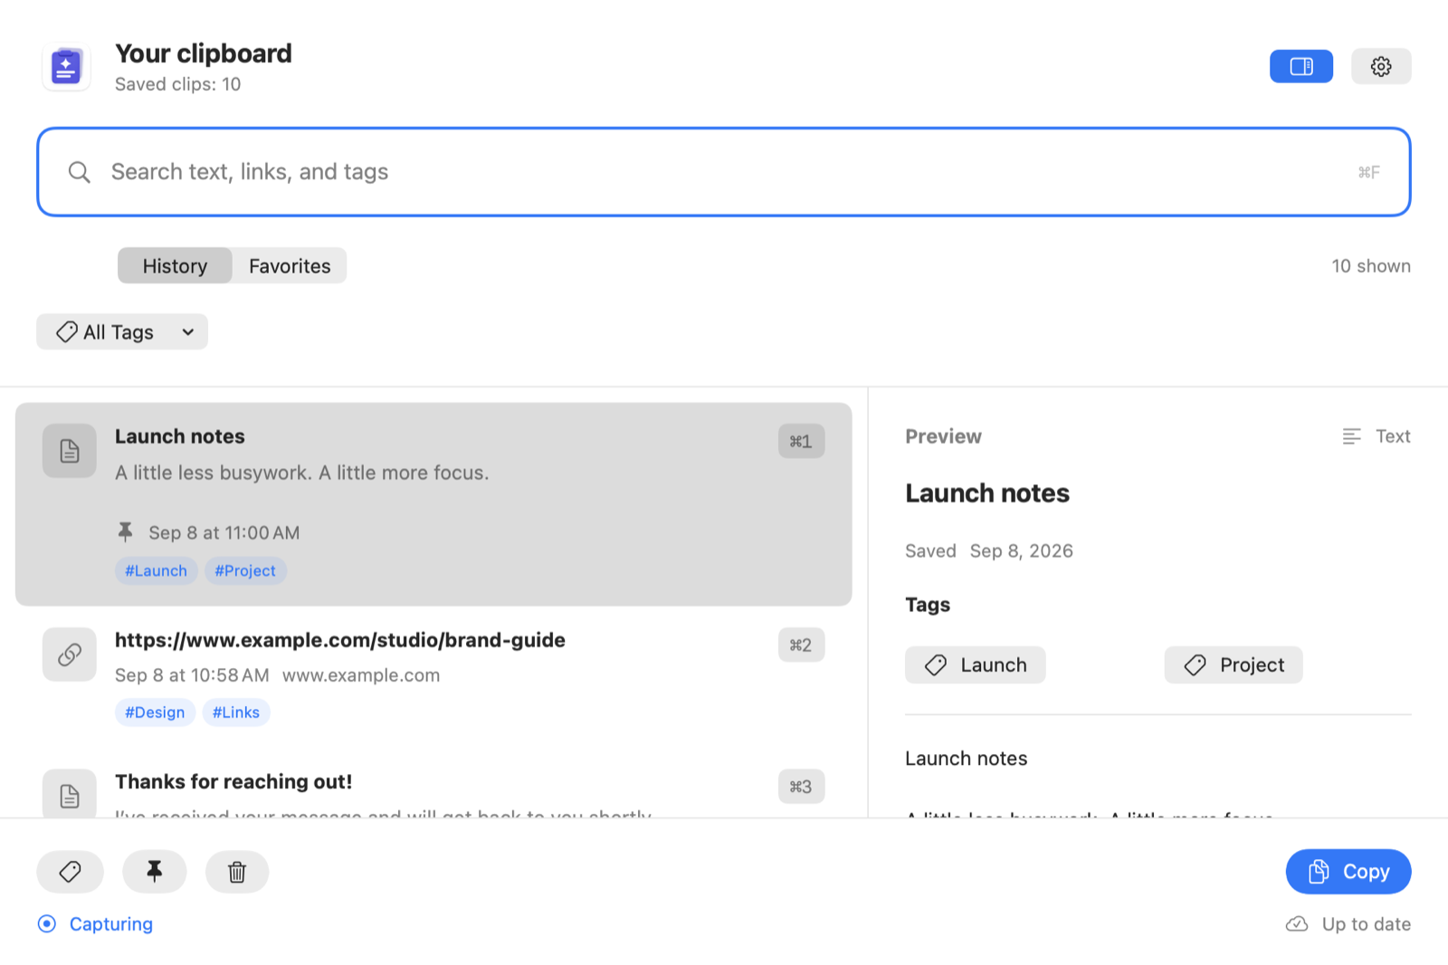Focus the search text, links, and tags field
This screenshot has height=965, width=1448.
[724, 172]
